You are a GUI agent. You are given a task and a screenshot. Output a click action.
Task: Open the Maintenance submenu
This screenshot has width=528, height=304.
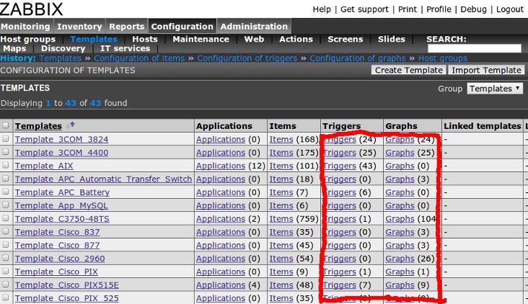tap(201, 39)
